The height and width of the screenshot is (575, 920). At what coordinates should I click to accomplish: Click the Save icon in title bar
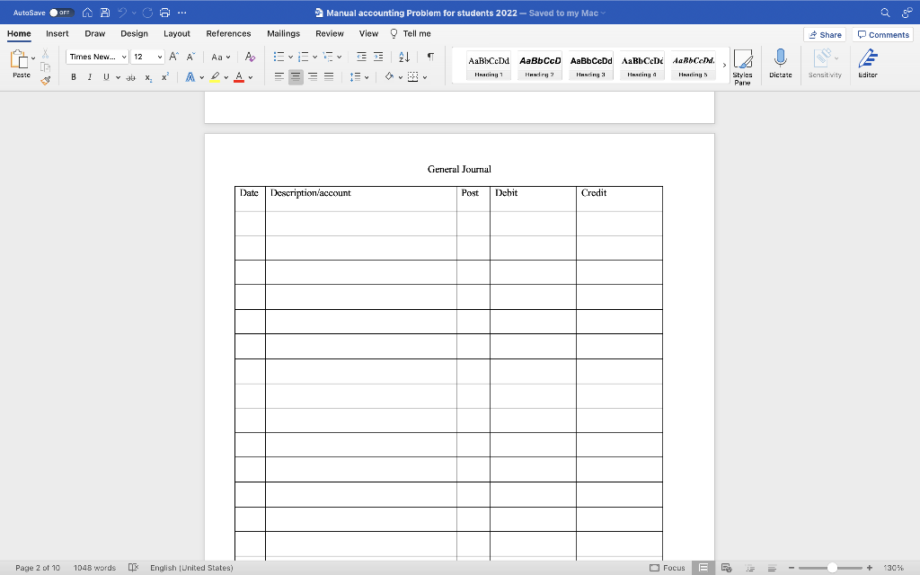click(x=105, y=13)
